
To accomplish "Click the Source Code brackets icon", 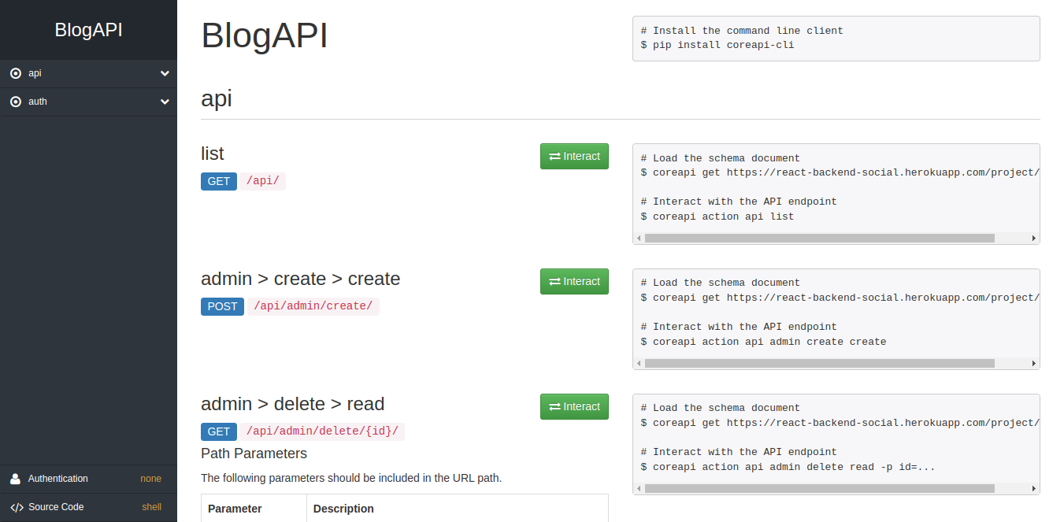I will click(16, 507).
